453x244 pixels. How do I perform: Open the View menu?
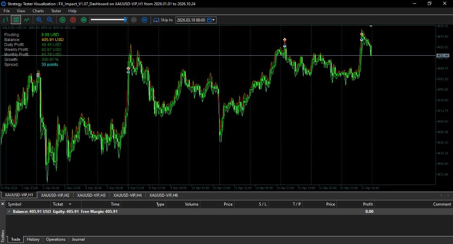(21, 11)
